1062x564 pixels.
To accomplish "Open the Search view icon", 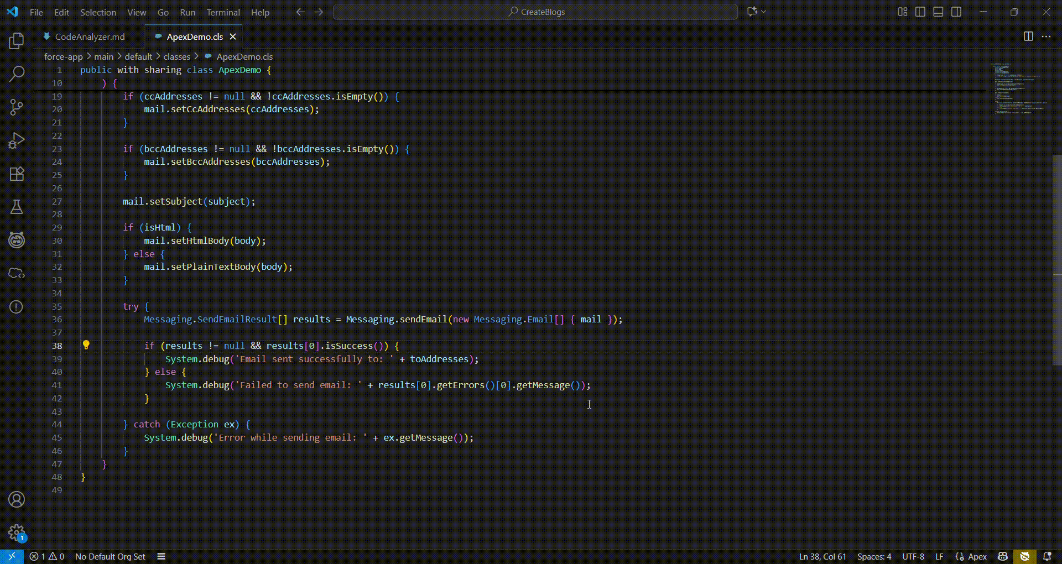I will coord(17,74).
